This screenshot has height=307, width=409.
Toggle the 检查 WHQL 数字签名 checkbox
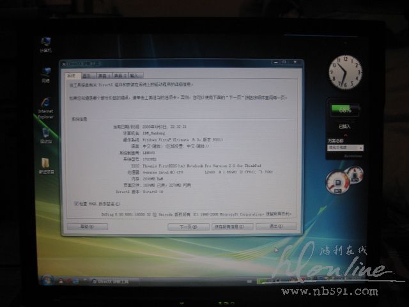[77, 203]
